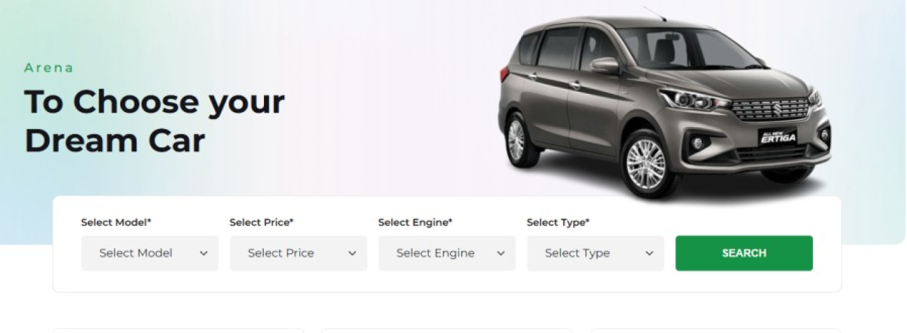Screen dimensions: 907x333
Task: Click the "Select Type*" field label
Action: pos(558,222)
